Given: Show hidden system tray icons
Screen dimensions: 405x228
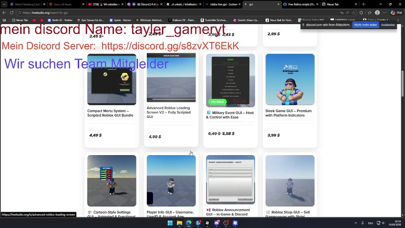Looking at the screenshot, I should [356, 223].
